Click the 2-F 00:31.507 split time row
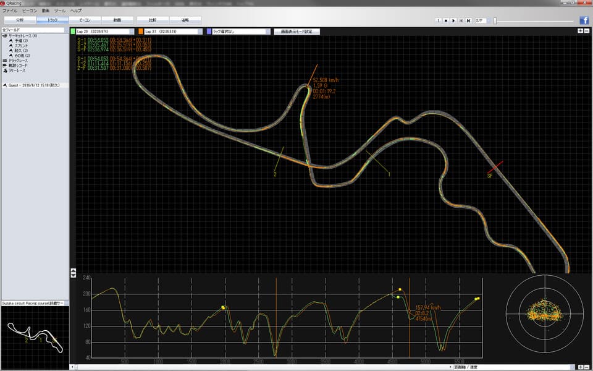Viewport: 593px width, 371px height. click(114, 68)
